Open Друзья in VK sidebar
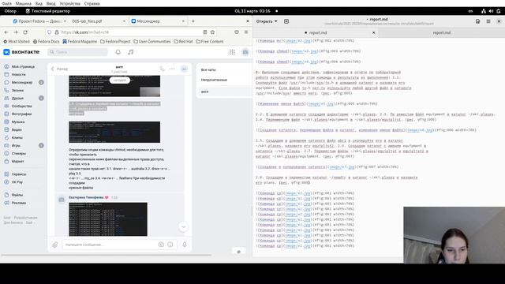 (x=14, y=98)
